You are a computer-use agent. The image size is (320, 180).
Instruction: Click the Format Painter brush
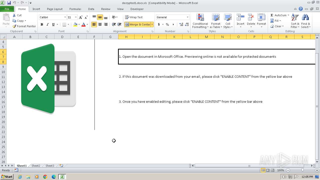coord(14,26)
